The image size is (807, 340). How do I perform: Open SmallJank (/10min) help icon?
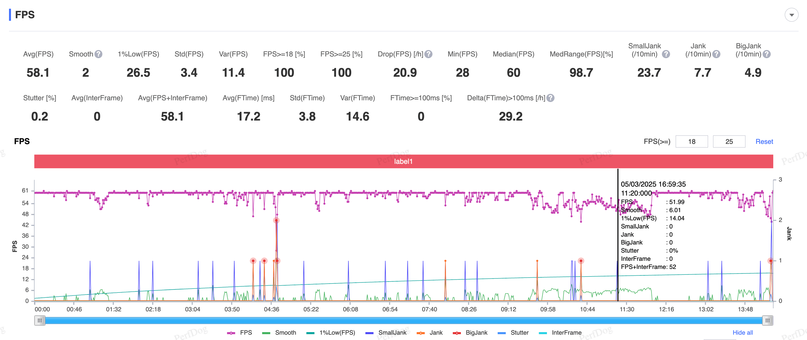click(666, 54)
